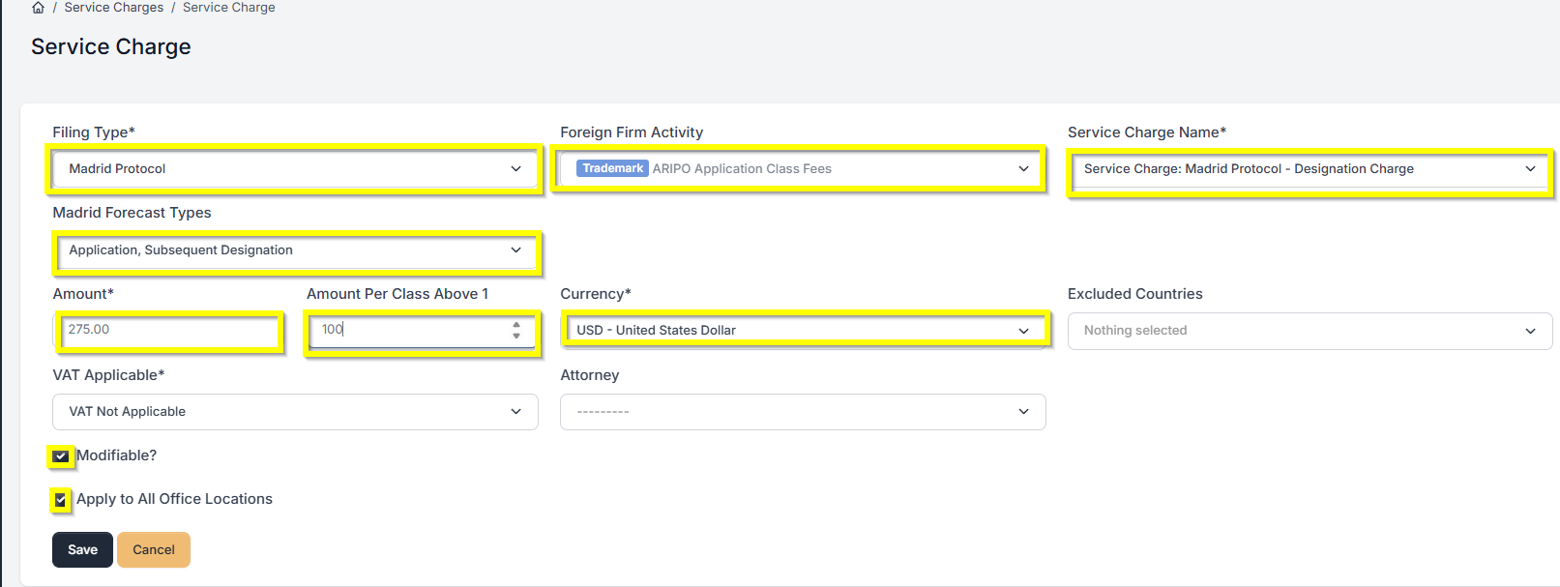Expand the Madrid Forecast Types dropdown

pos(294,250)
